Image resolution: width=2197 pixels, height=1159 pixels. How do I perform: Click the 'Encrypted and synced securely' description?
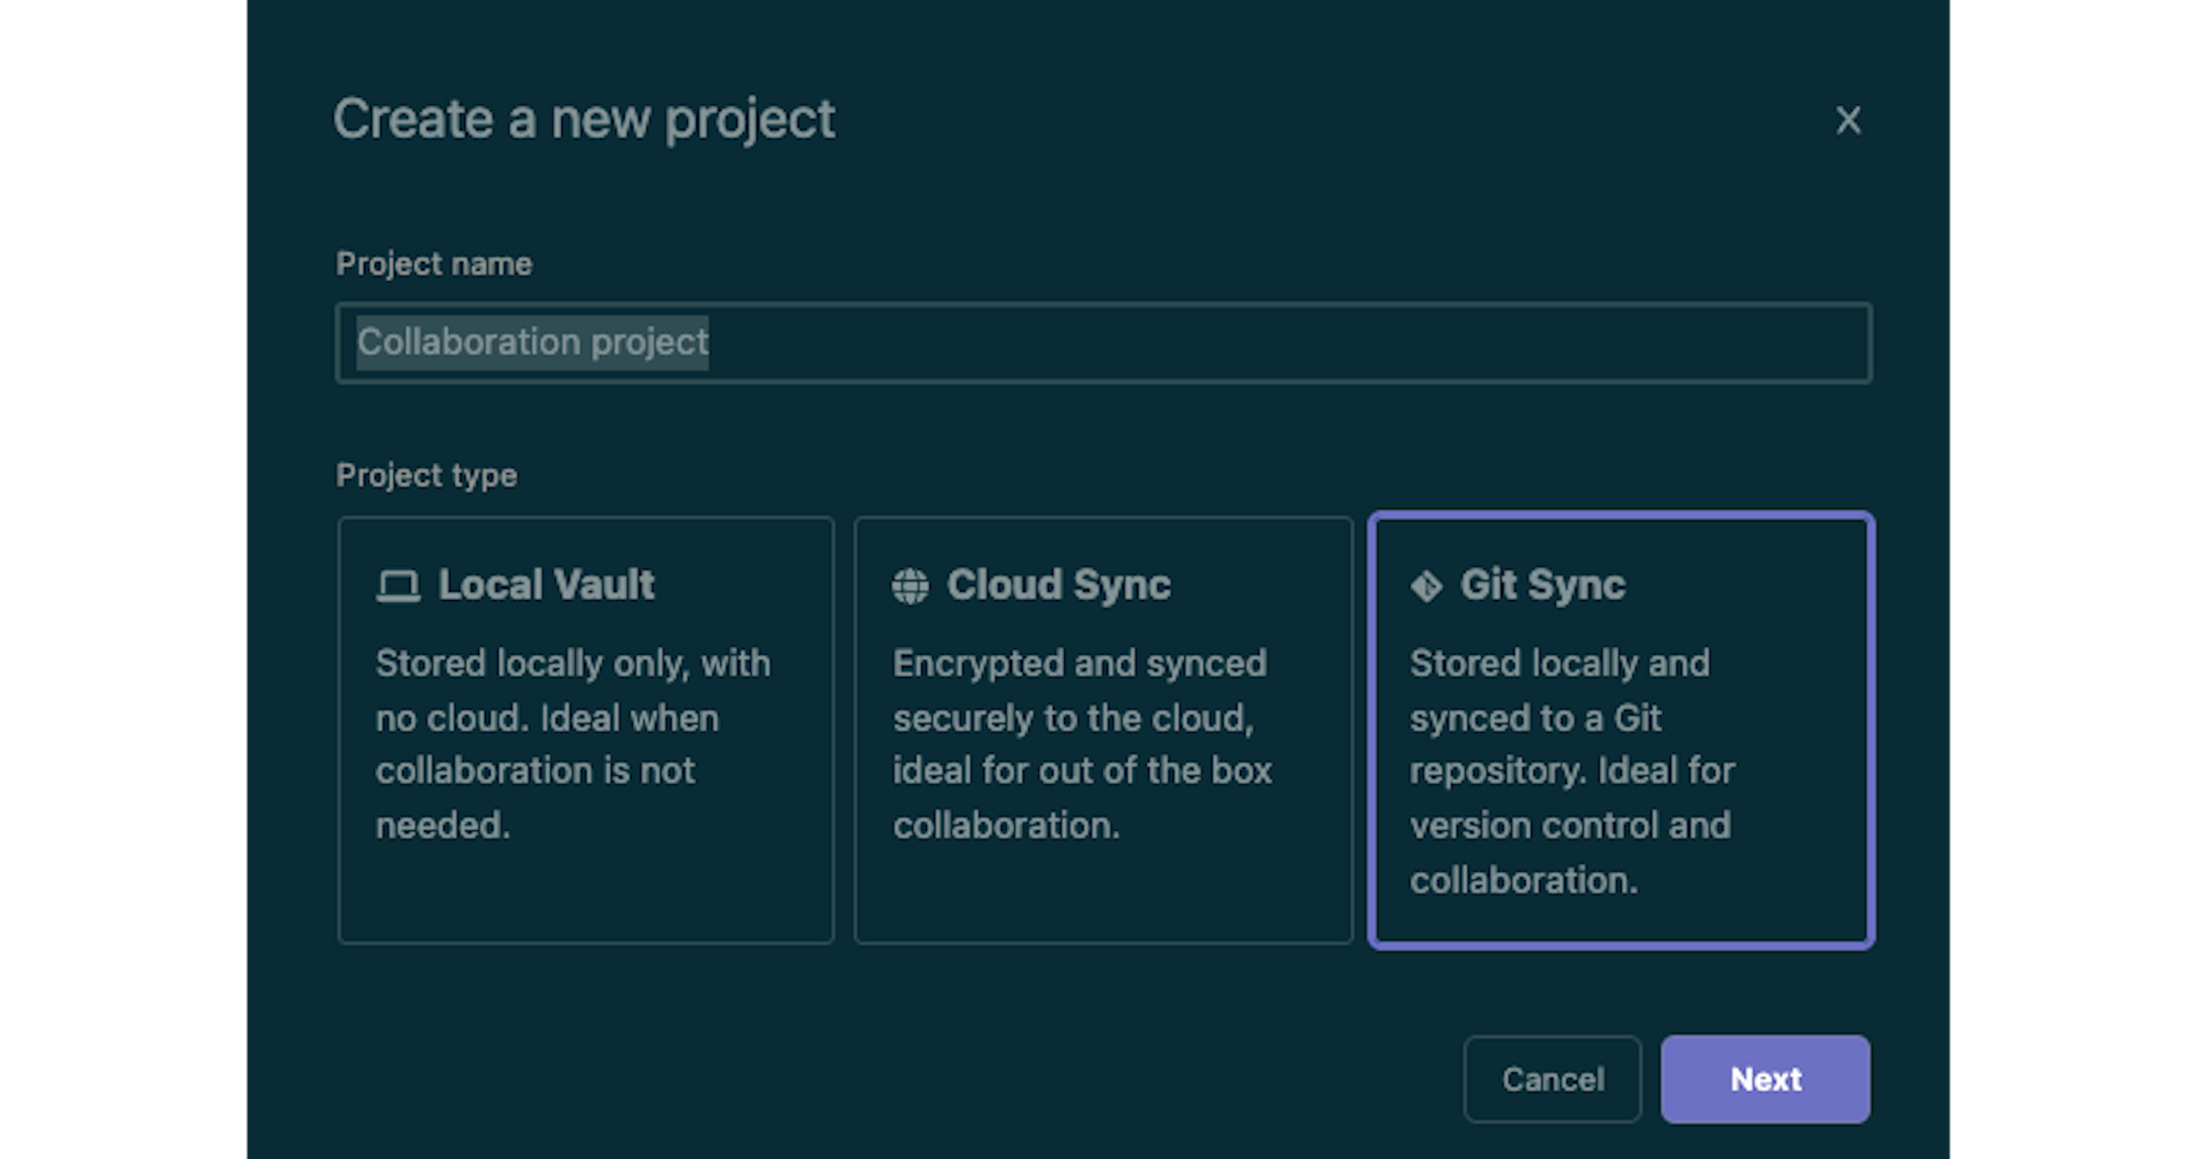pos(1081,743)
